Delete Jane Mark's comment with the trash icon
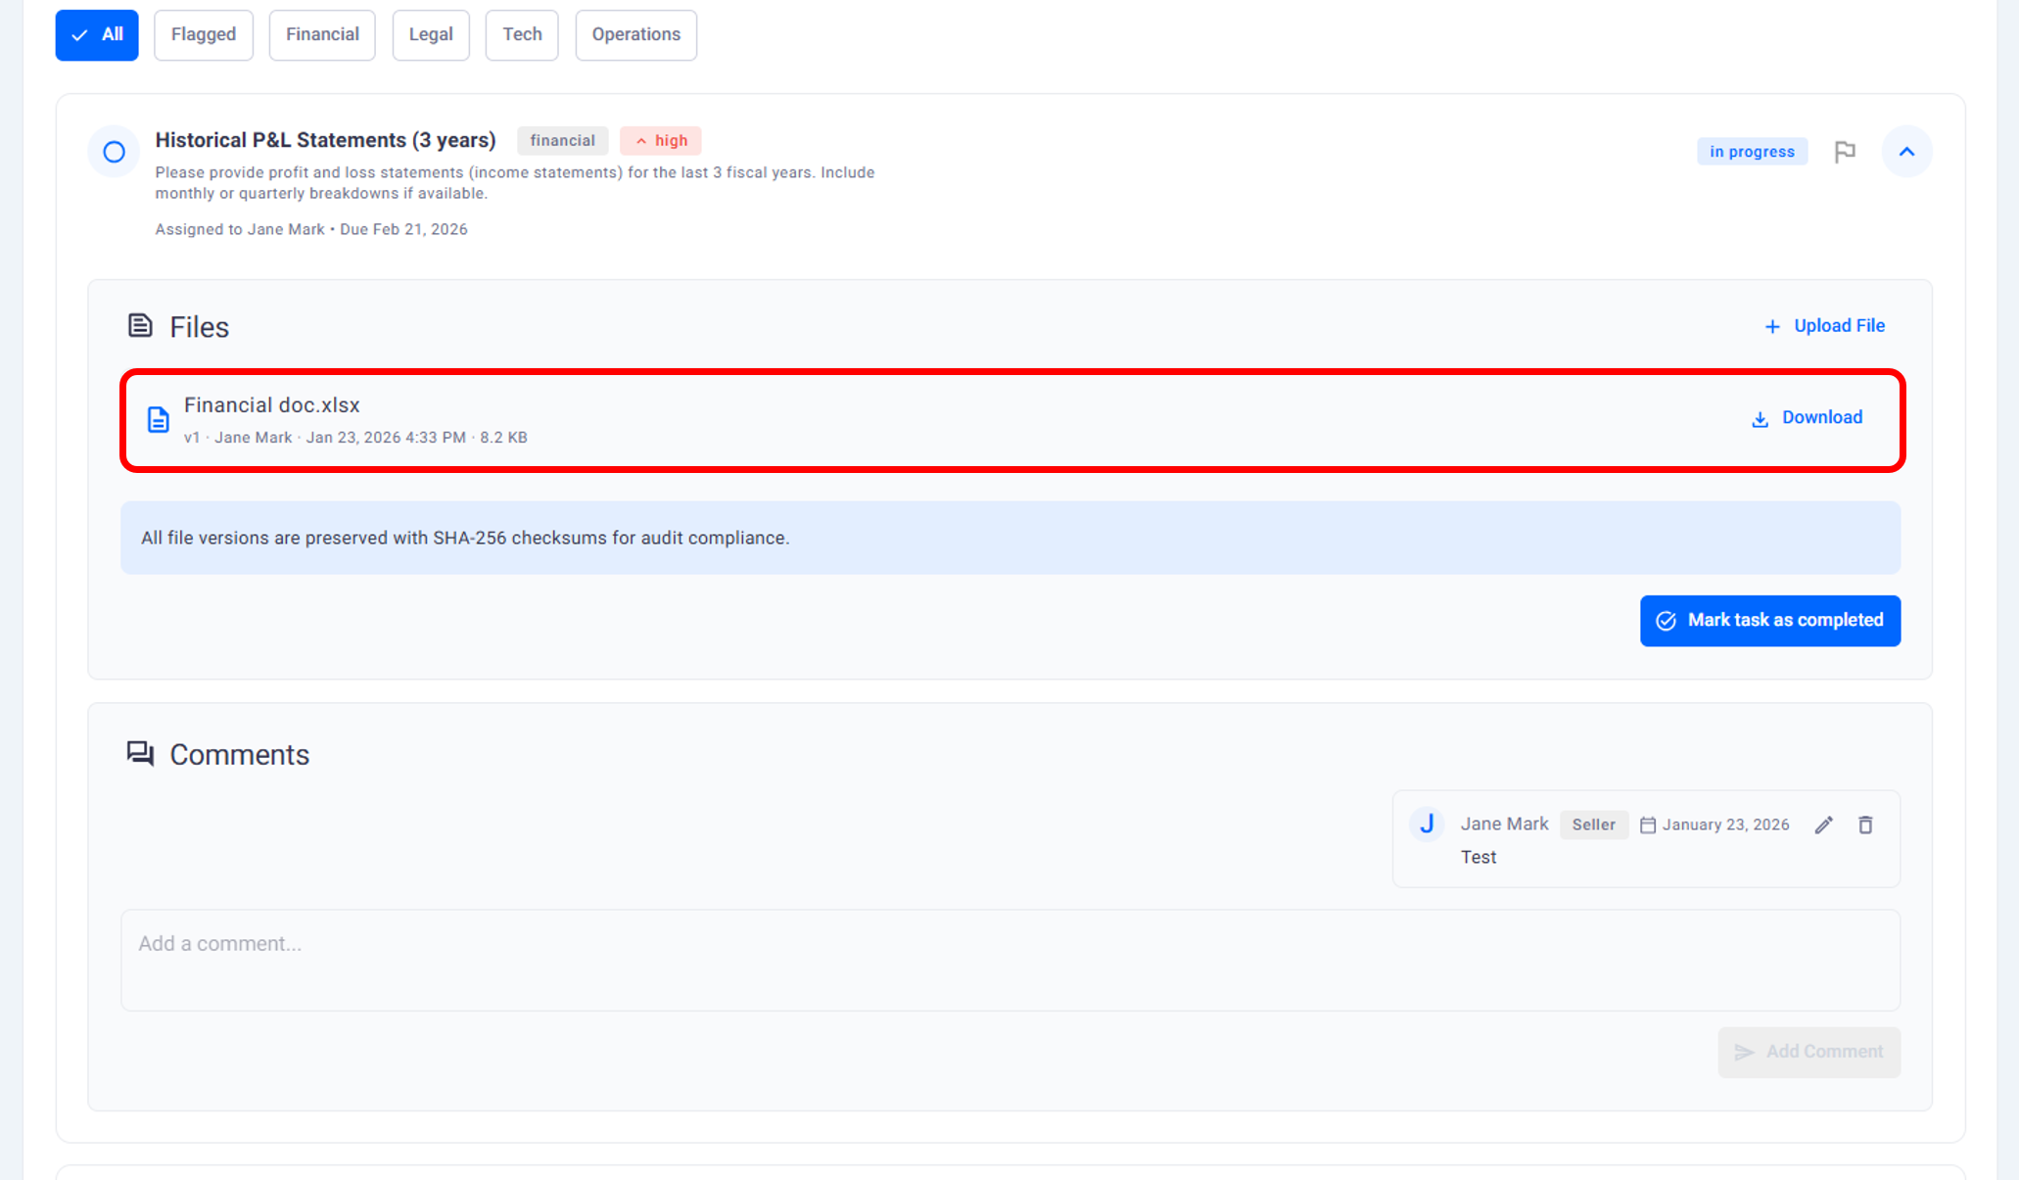2019x1180 pixels. tap(1865, 826)
